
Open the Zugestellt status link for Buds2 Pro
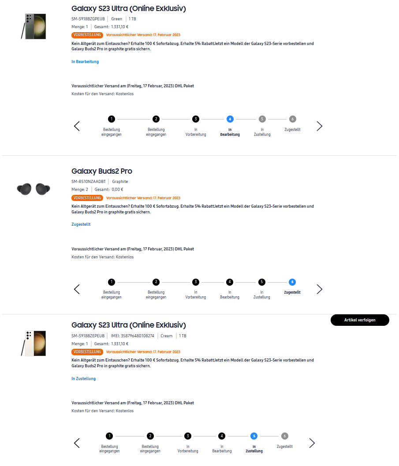point(81,224)
